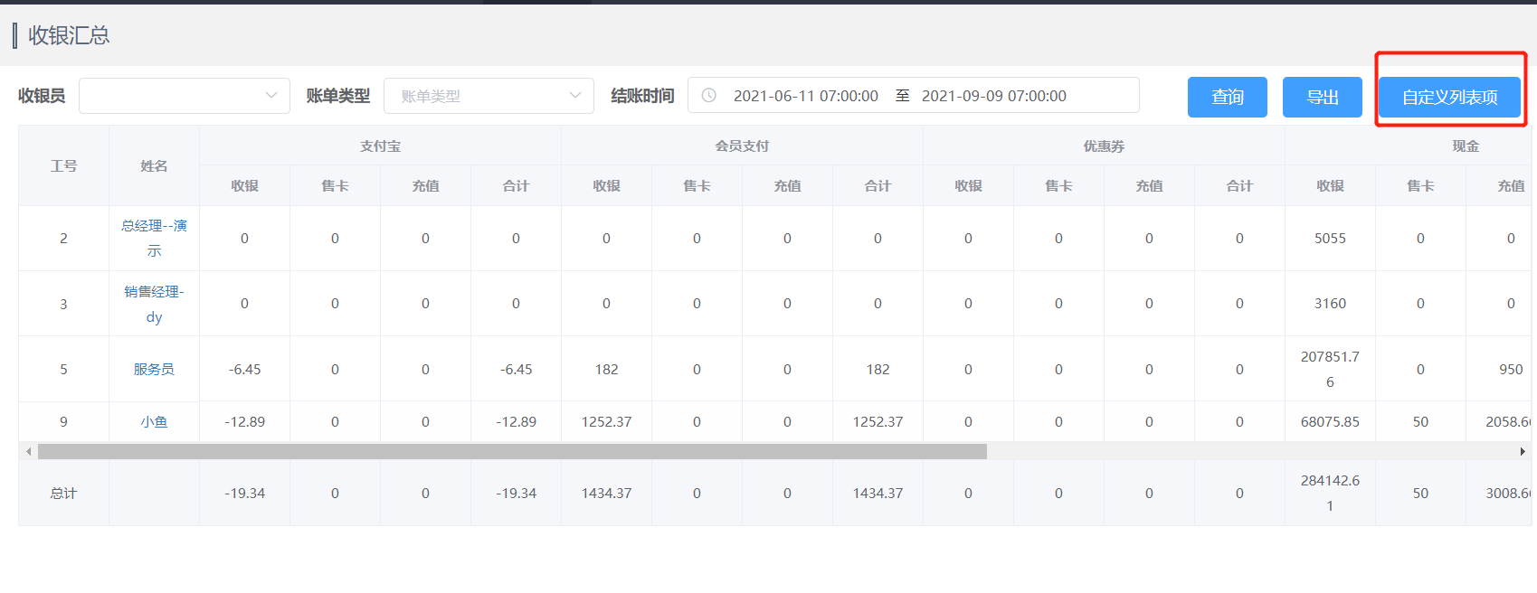Open the 账单类型 bill type dropdown

tap(489, 96)
